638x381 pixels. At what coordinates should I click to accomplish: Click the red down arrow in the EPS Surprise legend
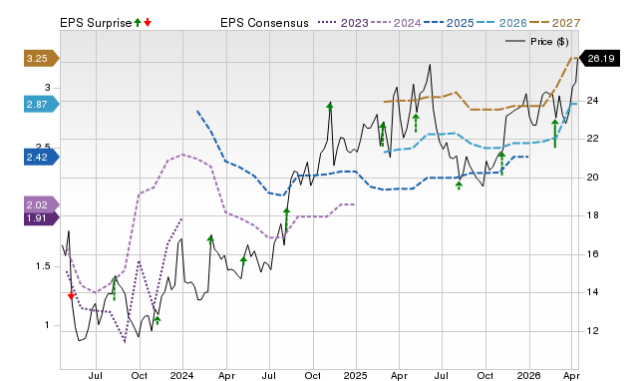pos(148,23)
